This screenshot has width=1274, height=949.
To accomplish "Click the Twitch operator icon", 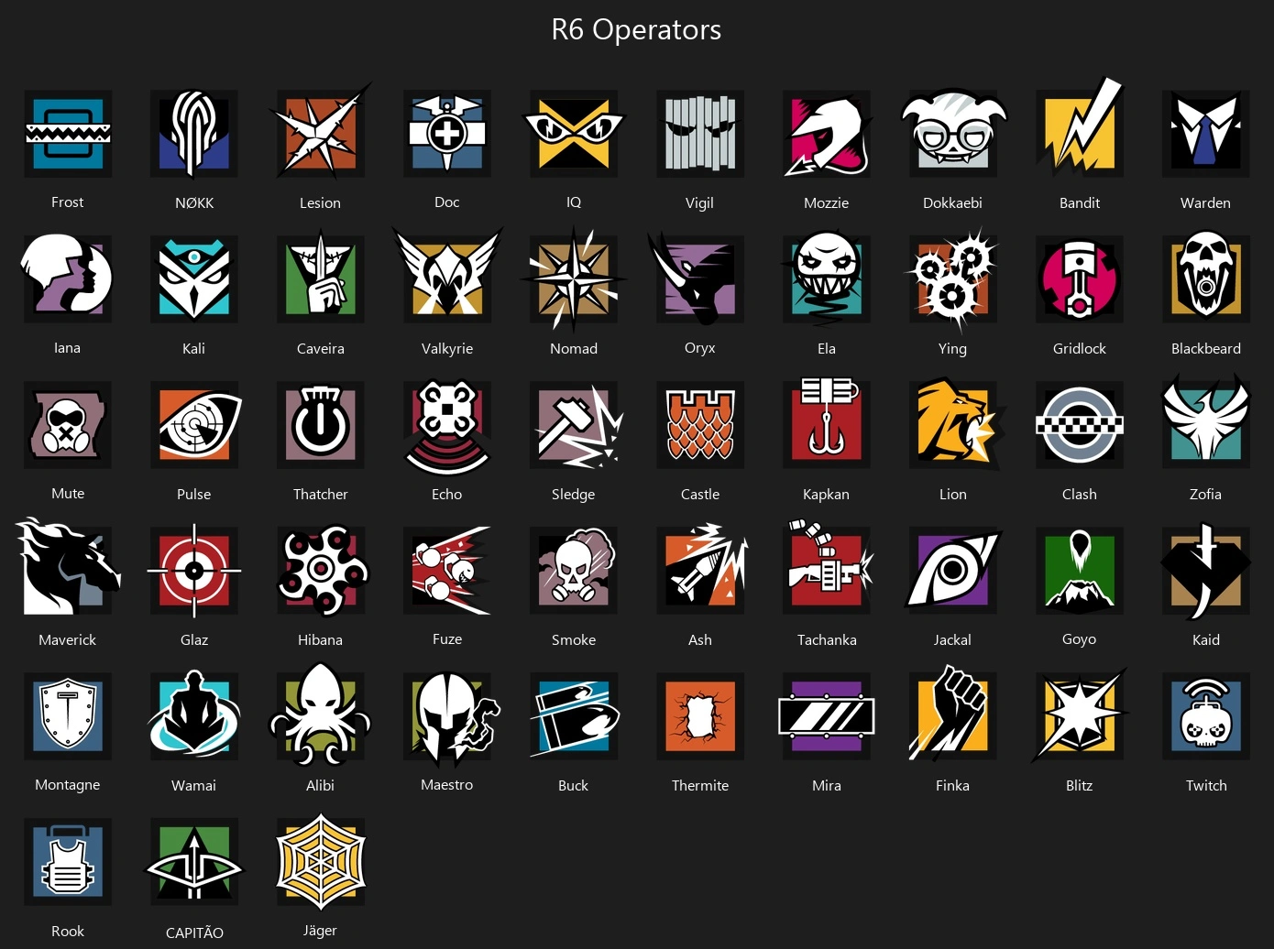I will 1206,715.
